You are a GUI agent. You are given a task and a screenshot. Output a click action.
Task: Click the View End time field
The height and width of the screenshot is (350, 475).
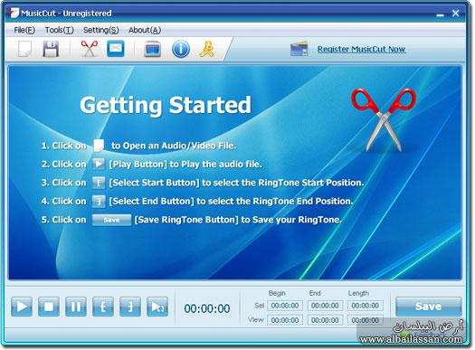click(325, 320)
